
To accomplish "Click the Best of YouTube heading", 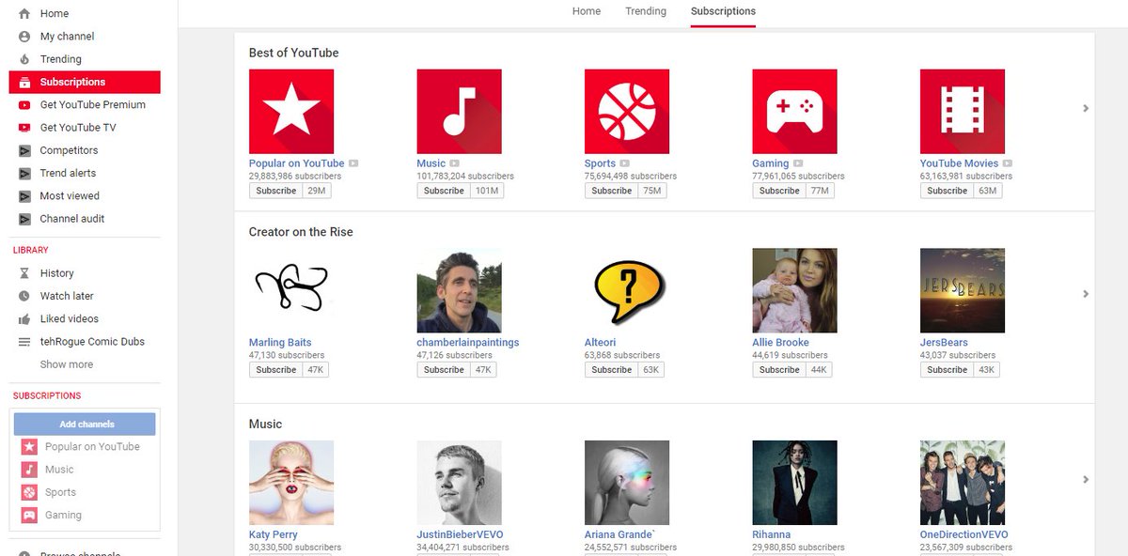I will (x=293, y=53).
